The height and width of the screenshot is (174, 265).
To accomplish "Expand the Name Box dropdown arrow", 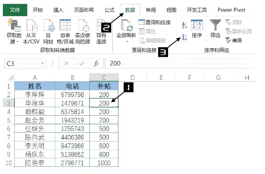I will tap(42, 63).
